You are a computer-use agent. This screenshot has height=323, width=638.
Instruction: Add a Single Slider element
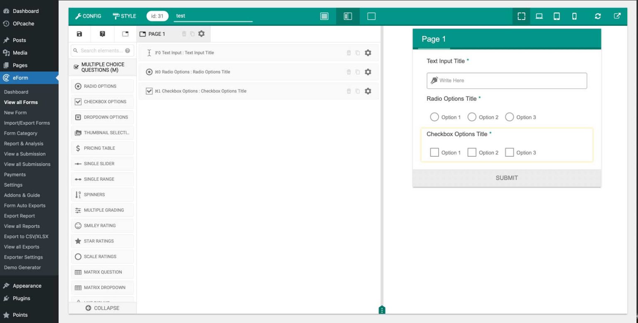102,164
